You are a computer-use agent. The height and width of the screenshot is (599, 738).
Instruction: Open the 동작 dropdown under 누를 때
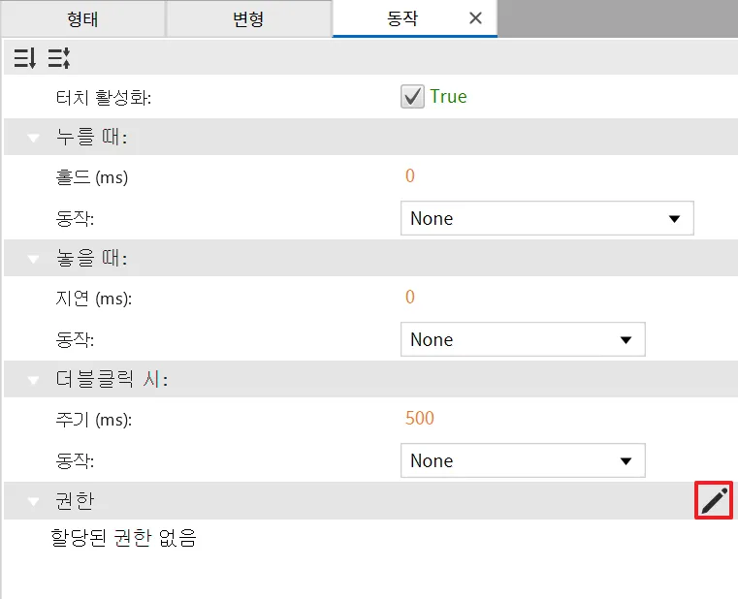coord(547,219)
